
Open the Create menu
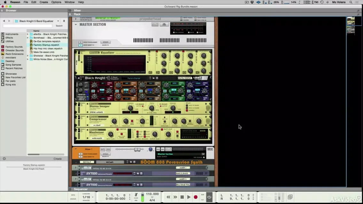[44, 2]
